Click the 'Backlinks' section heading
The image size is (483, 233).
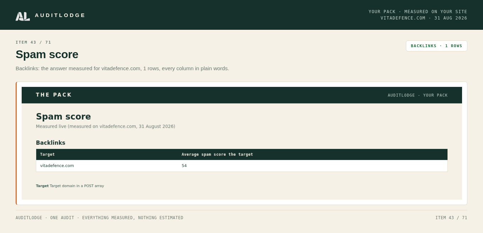coord(50,143)
